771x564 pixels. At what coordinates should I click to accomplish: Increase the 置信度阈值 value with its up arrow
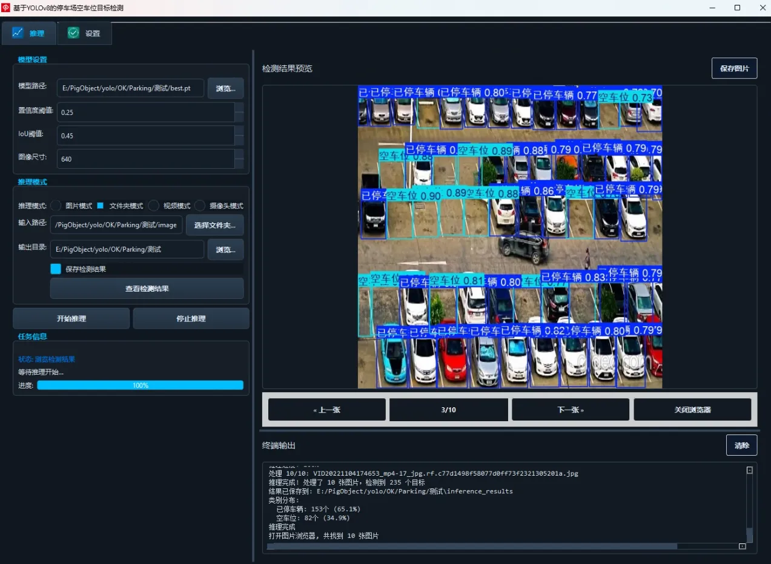pyautogui.click(x=239, y=107)
